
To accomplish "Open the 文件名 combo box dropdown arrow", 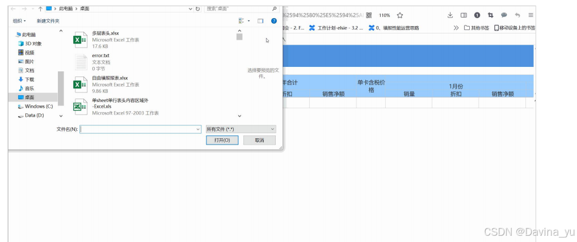I will (199, 129).
